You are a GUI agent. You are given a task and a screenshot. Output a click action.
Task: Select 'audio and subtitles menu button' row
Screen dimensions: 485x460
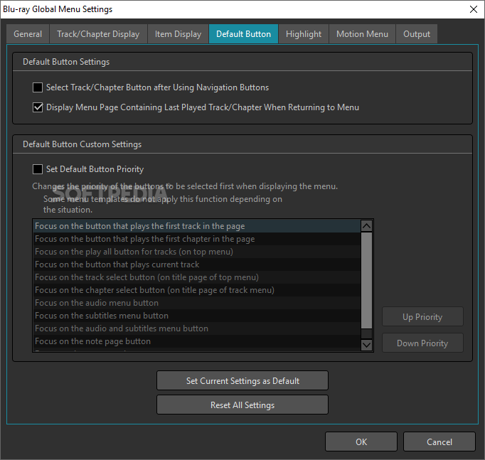coord(196,328)
